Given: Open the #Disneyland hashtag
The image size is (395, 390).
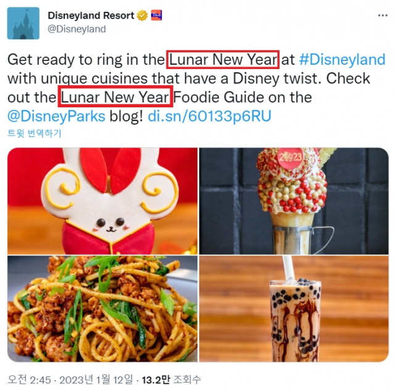Looking at the screenshot, I should click(x=343, y=60).
